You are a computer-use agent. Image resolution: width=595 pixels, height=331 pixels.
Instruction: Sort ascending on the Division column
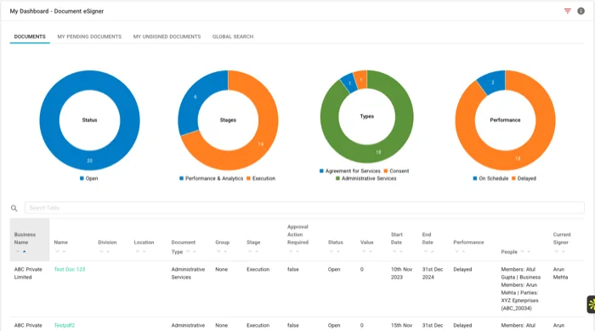pyautogui.click(x=108, y=251)
